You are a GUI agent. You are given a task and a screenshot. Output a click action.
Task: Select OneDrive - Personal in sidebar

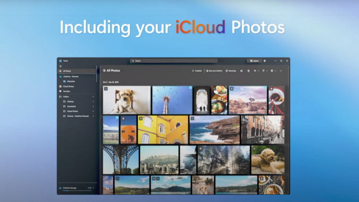pyautogui.click(x=71, y=76)
